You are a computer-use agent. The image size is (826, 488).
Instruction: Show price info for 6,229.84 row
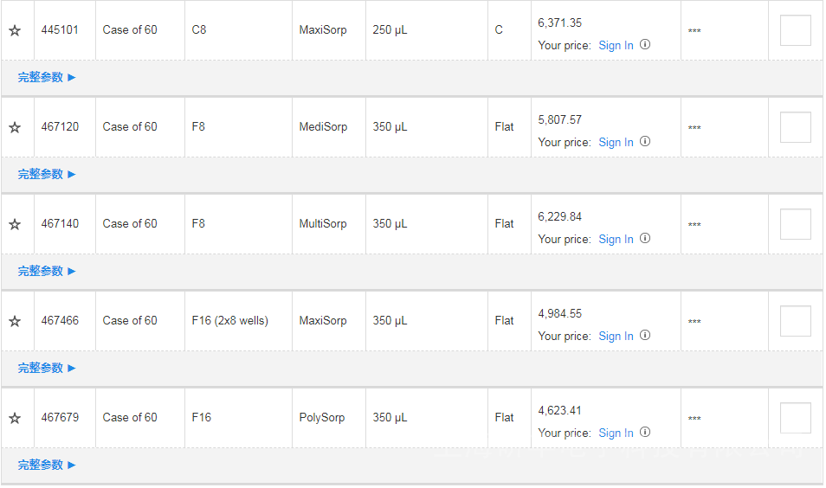(645, 239)
